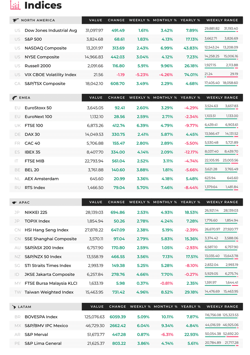Click the LATAM region map icon
The height and width of the screenshot is (355, 250).
(14, 307)
